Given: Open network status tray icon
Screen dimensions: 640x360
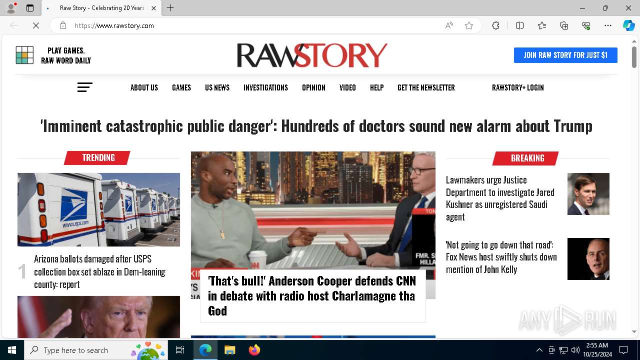Looking at the screenshot, I should pos(563,350).
